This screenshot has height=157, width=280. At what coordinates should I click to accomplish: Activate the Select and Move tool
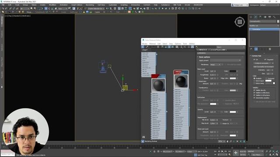(x=46, y=9)
